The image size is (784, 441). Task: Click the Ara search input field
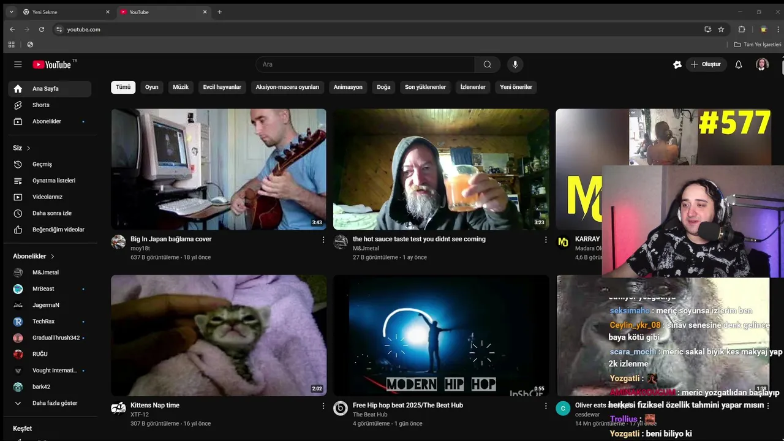[x=365, y=64]
